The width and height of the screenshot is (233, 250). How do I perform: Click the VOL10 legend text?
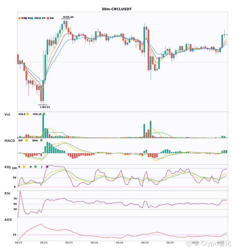pyautogui.click(x=37, y=114)
